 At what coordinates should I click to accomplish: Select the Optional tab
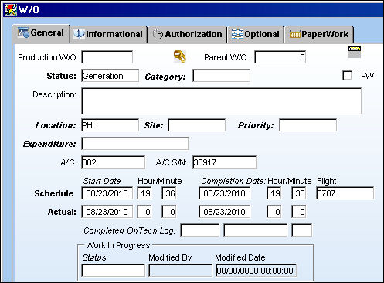point(256,34)
